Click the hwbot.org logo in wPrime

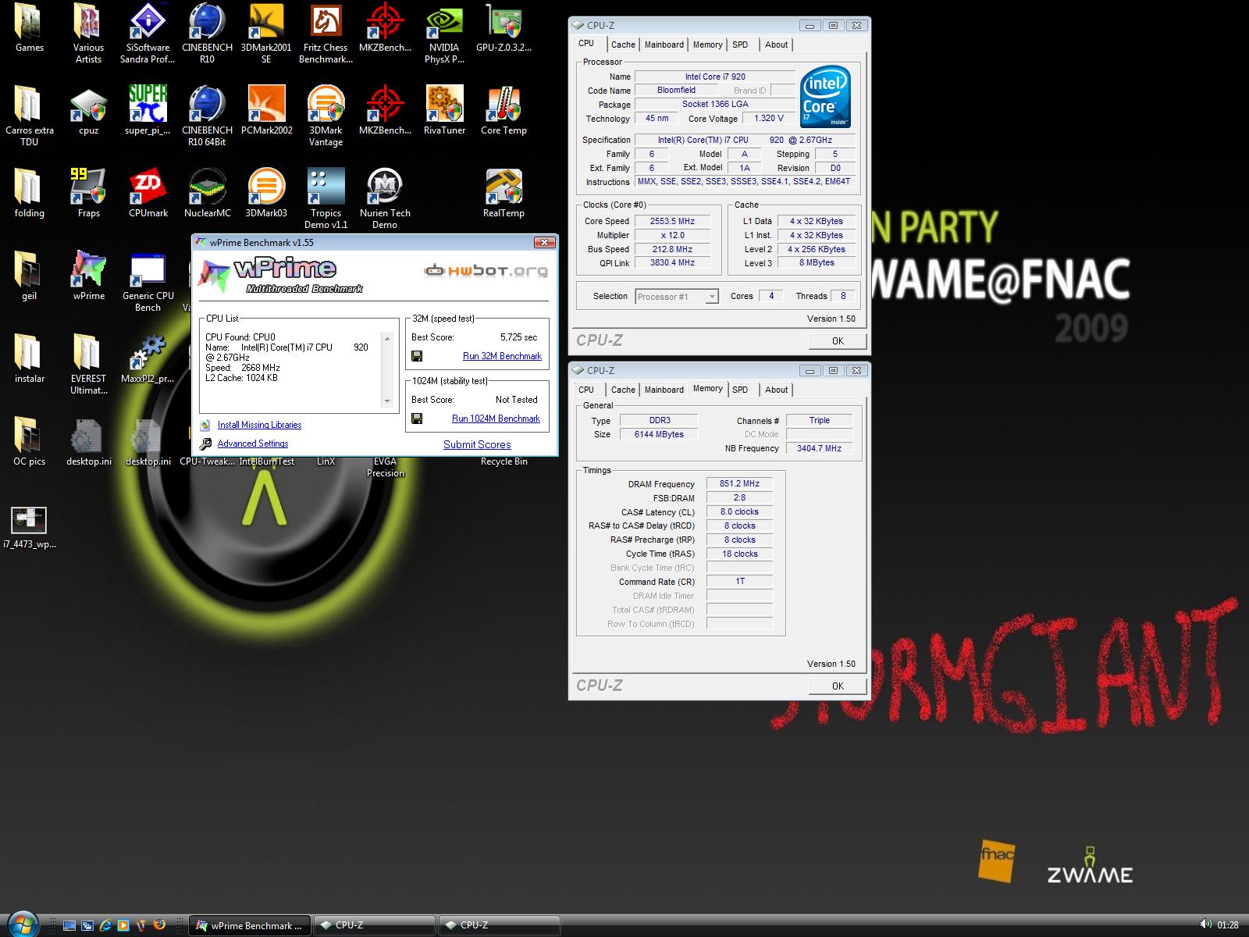(x=486, y=271)
